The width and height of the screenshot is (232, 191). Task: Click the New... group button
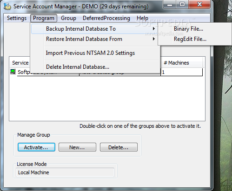pyautogui.click(x=77, y=147)
